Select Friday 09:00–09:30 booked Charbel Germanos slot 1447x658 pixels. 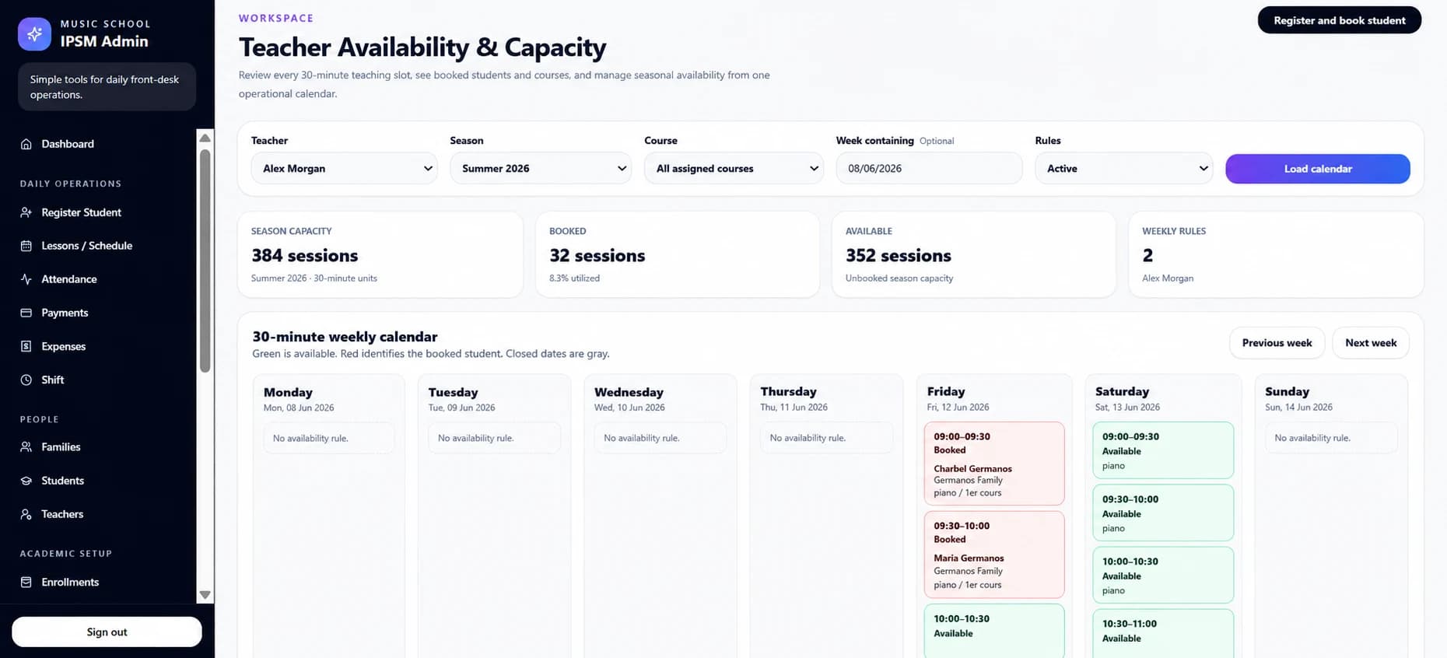point(994,464)
